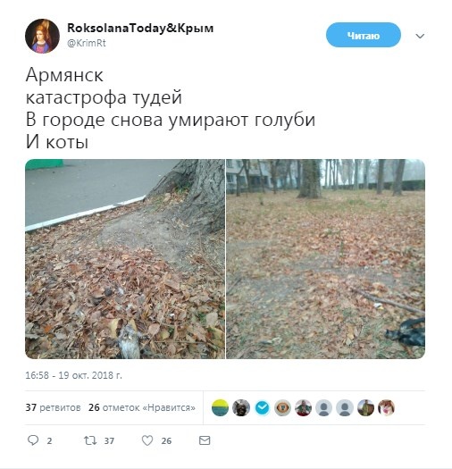View the 26 отметок «Нравится» list
The width and height of the screenshot is (452, 469).
tap(142, 407)
